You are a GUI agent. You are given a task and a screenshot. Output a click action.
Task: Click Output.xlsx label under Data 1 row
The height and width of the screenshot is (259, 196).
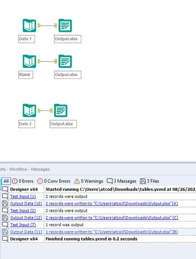pyautogui.click(x=68, y=39)
